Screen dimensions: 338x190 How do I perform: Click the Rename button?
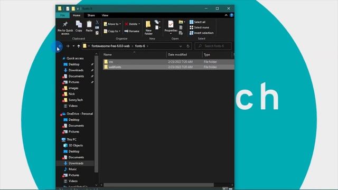tap(132, 31)
